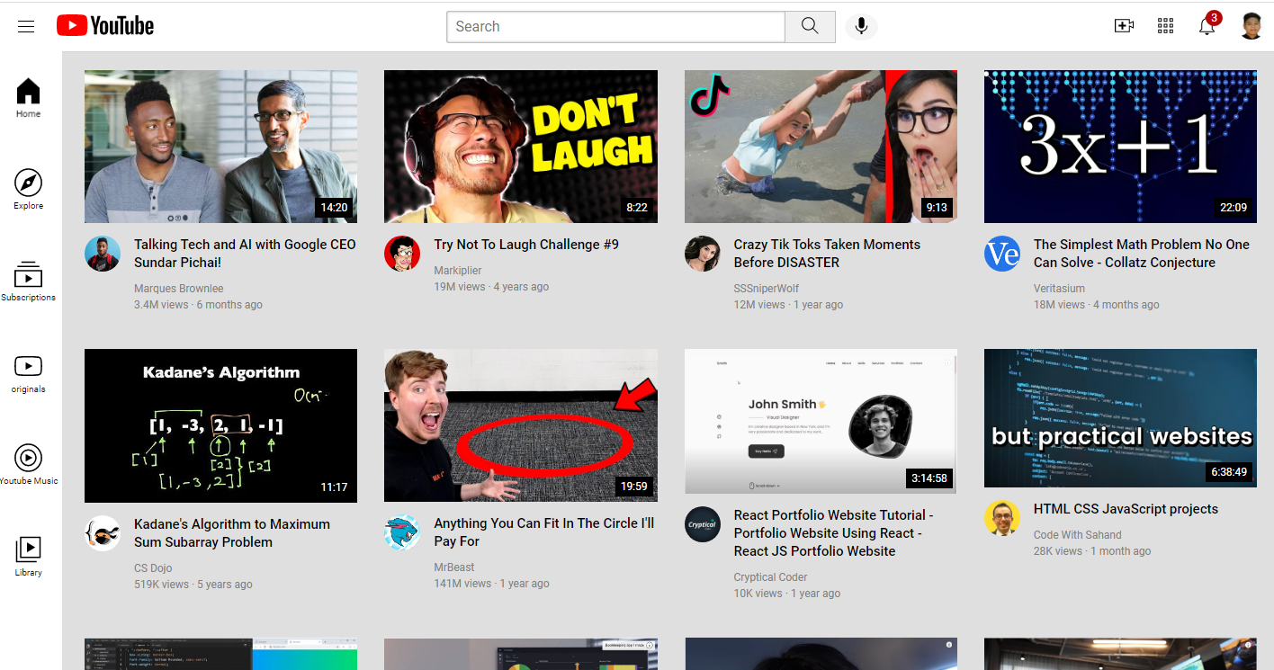
Task: Open Cryptical Coder channel name link
Action: coord(770,577)
